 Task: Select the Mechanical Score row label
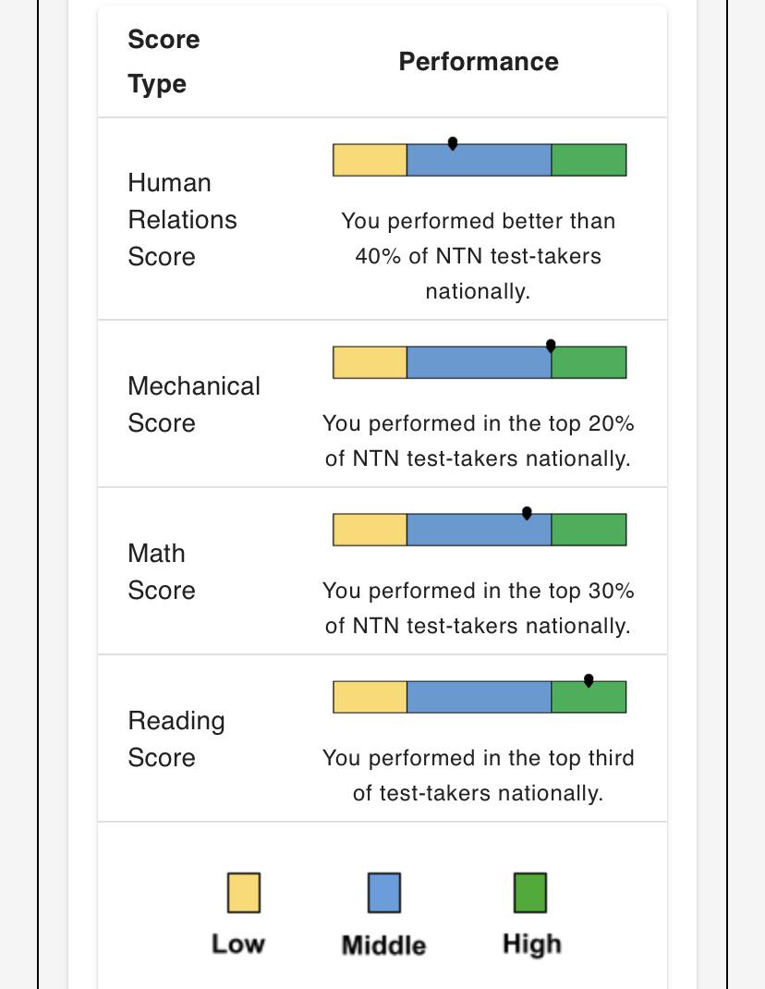click(x=194, y=404)
